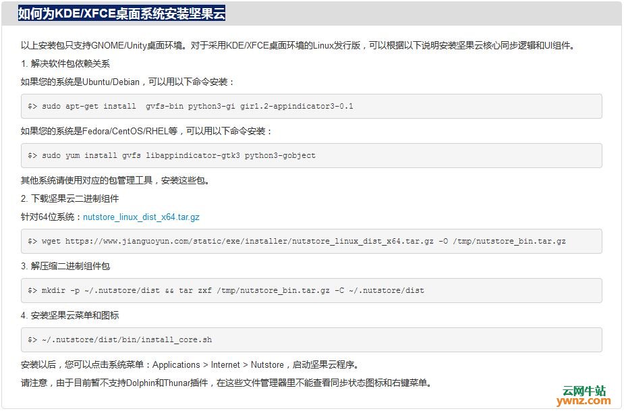Viewport: 624px width, 411px height.
Task: Open the nutstore_linux_dist_x64.tar.gz download link
Action: click(x=141, y=217)
